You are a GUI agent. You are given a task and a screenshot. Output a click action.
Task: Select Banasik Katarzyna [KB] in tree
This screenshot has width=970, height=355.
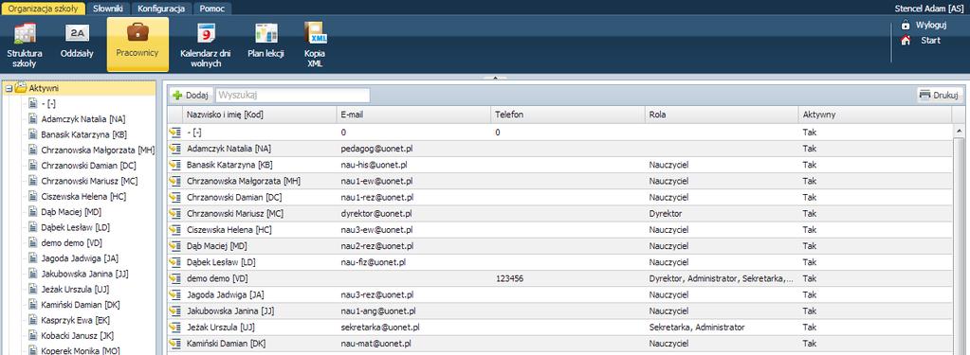pos(83,134)
